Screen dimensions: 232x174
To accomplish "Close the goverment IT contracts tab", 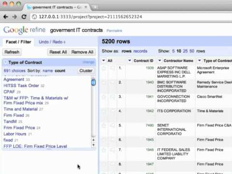I will (86, 7).
